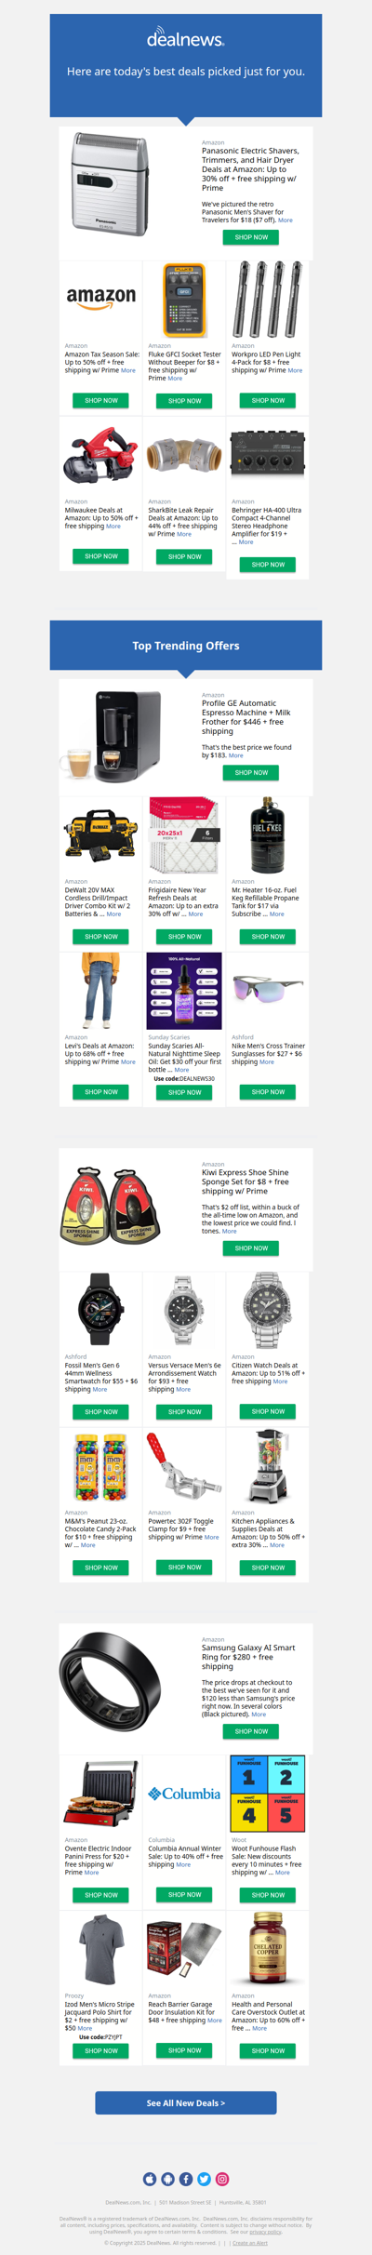The image size is (372, 2255).
Task: Visit the DealNews Facebook page icon
Action: pos(186,2179)
